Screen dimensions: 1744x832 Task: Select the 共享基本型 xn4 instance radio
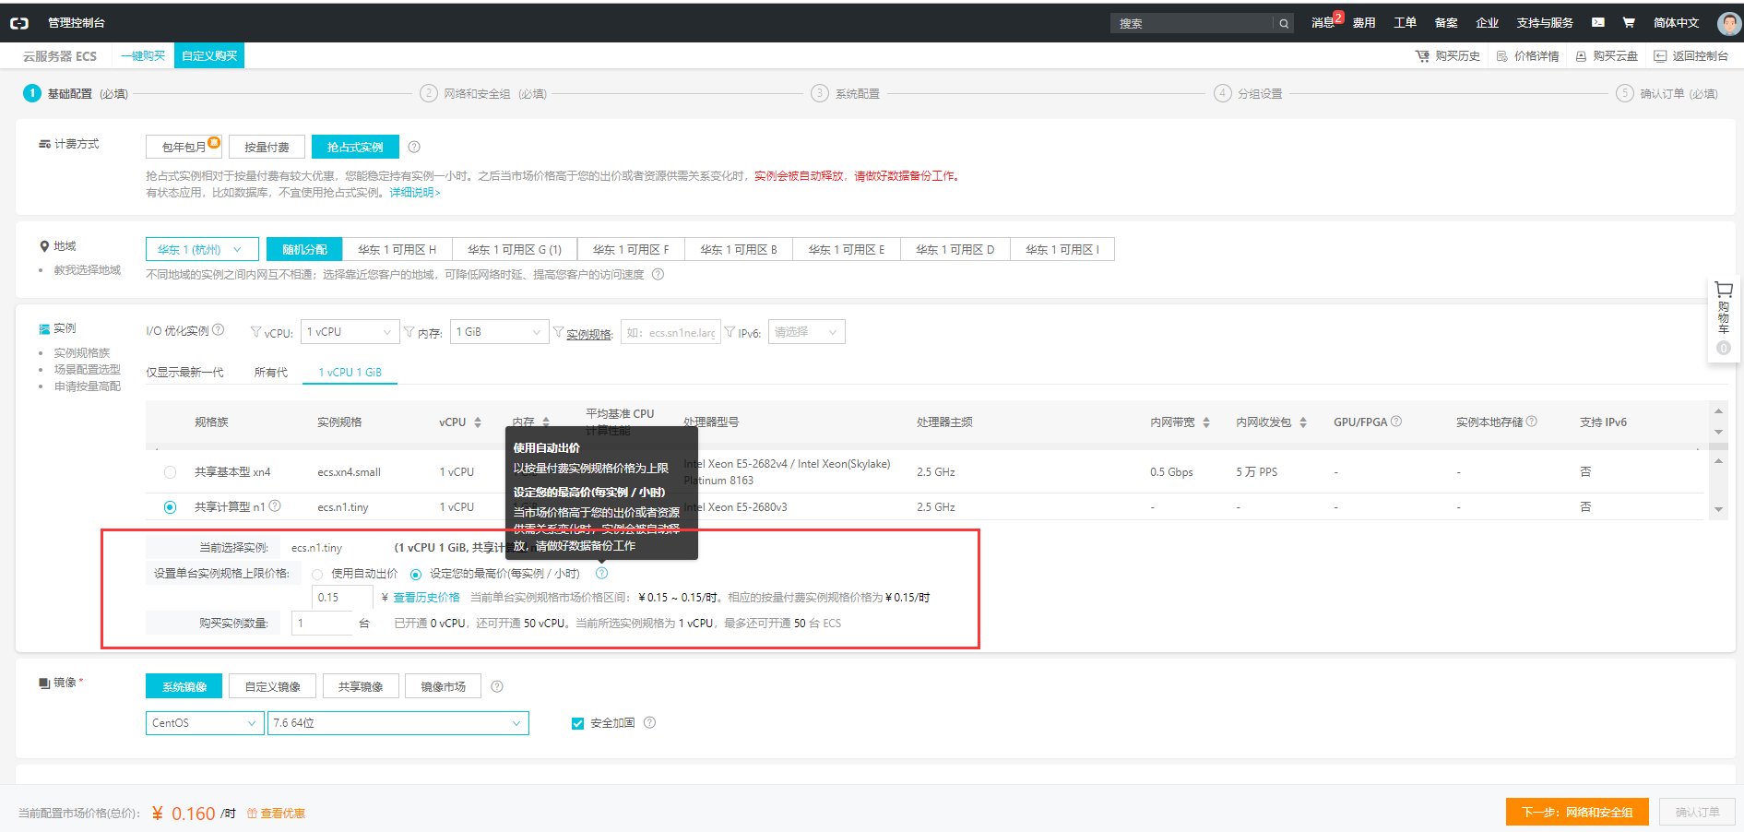170,472
